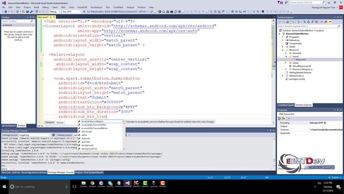Switch to the Source tab

tap(60, 122)
